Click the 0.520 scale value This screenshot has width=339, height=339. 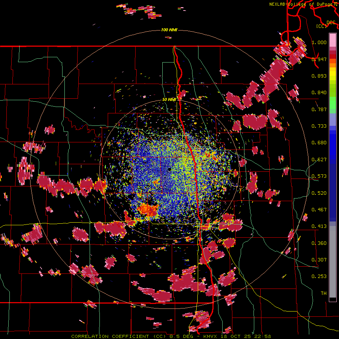tap(319, 193)
